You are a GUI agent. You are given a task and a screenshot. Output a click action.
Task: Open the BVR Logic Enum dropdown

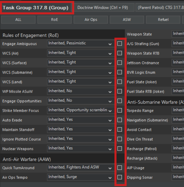178,72
